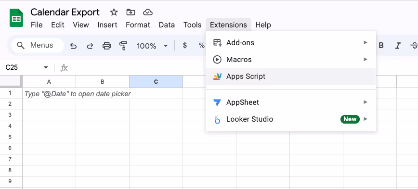
Task: Click the Apps Script colorful icon
Action: [x=217, y=76]
